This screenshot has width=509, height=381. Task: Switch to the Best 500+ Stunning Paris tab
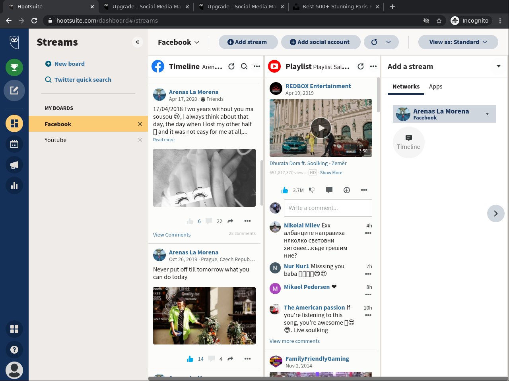(x=336, y=7)
